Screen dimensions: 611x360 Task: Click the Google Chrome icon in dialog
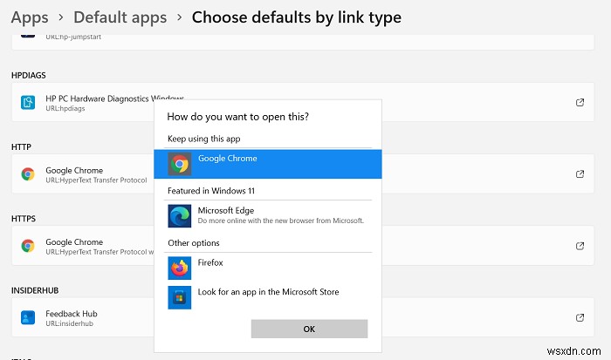tap(180, 164)
